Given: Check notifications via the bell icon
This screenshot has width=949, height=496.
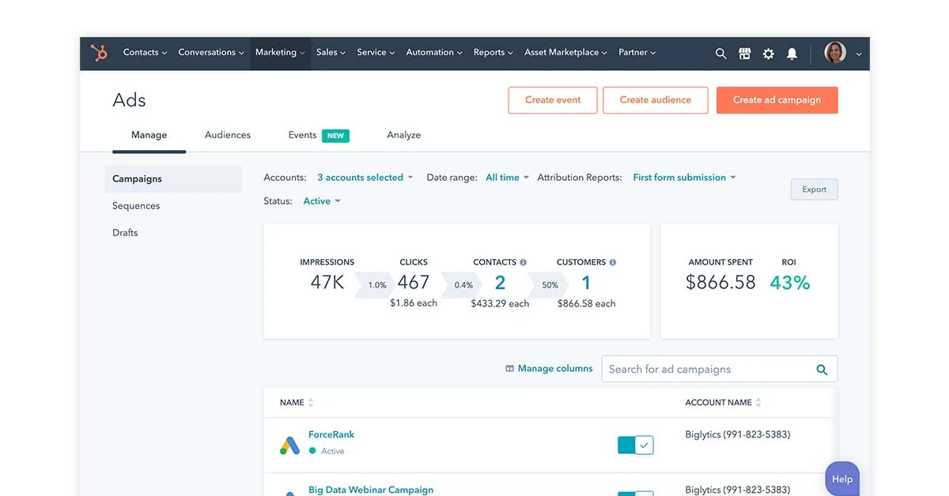Looking at the screenshot, I should [x=792, y=53].
